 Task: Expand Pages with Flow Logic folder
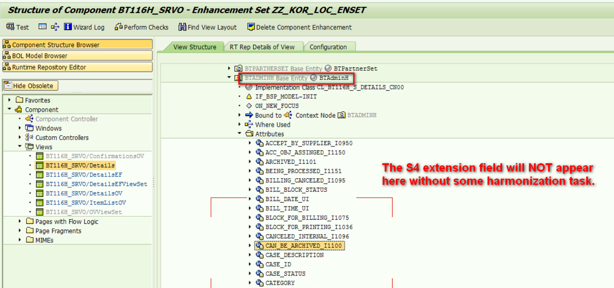coord(19,221)
